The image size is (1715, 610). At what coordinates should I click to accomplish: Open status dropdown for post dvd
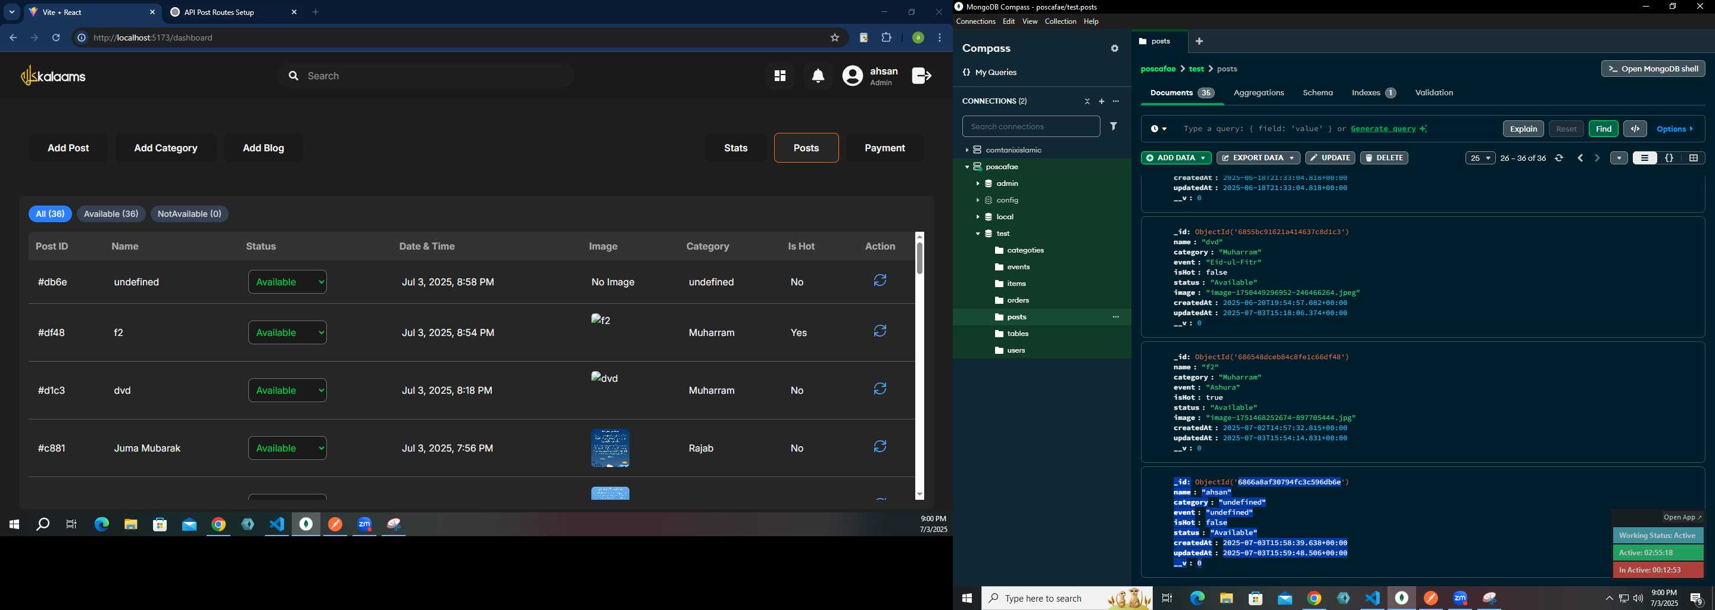288,390
